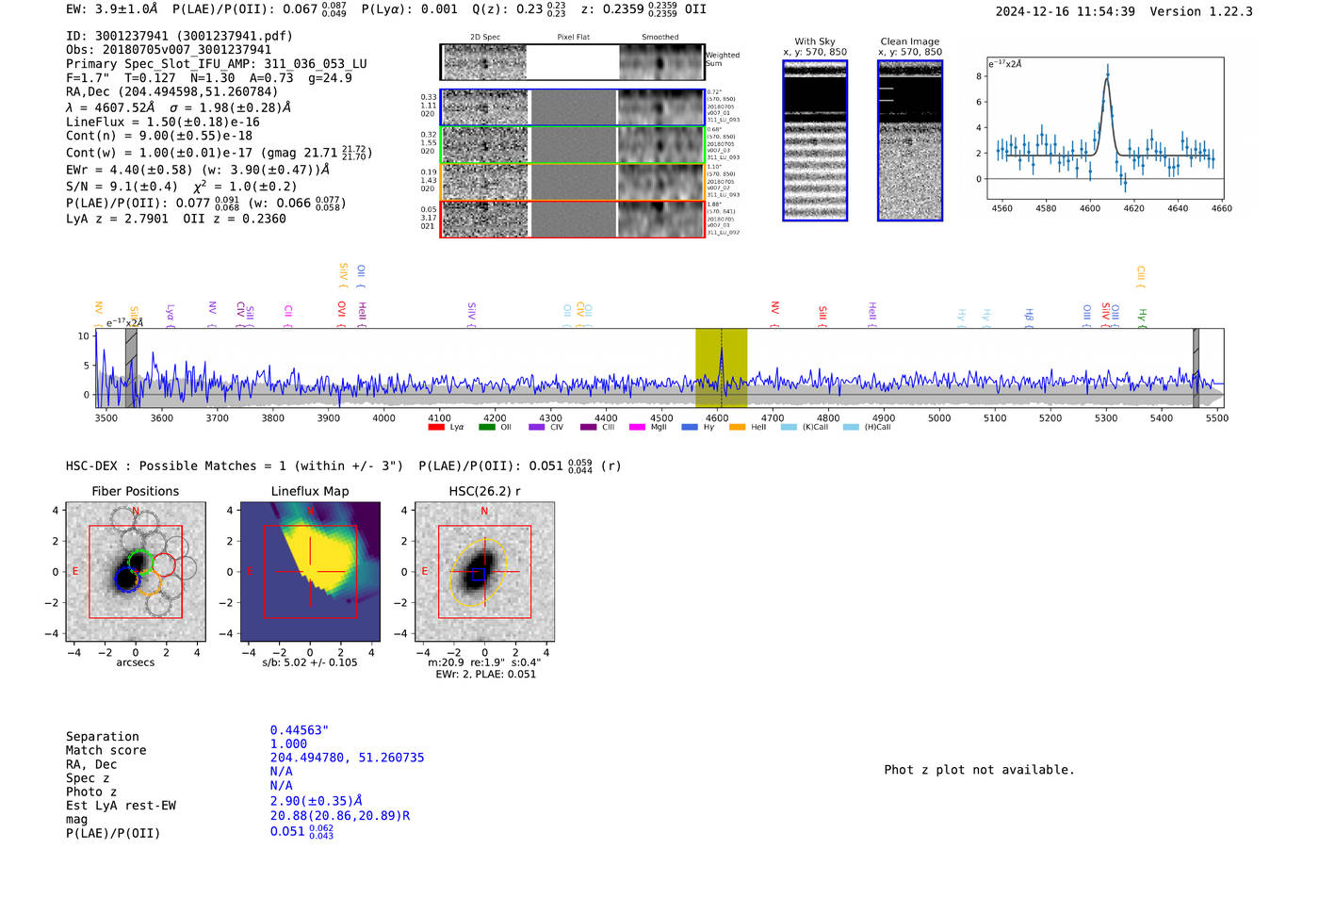This screenshot has width=1319, height=898.
Task: Click the yellow source ellipse in HSC image
Action: (x=479, y=572)
